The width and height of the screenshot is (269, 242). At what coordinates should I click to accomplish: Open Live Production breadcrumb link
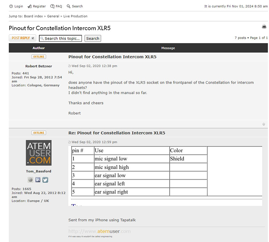click(75, 16)
